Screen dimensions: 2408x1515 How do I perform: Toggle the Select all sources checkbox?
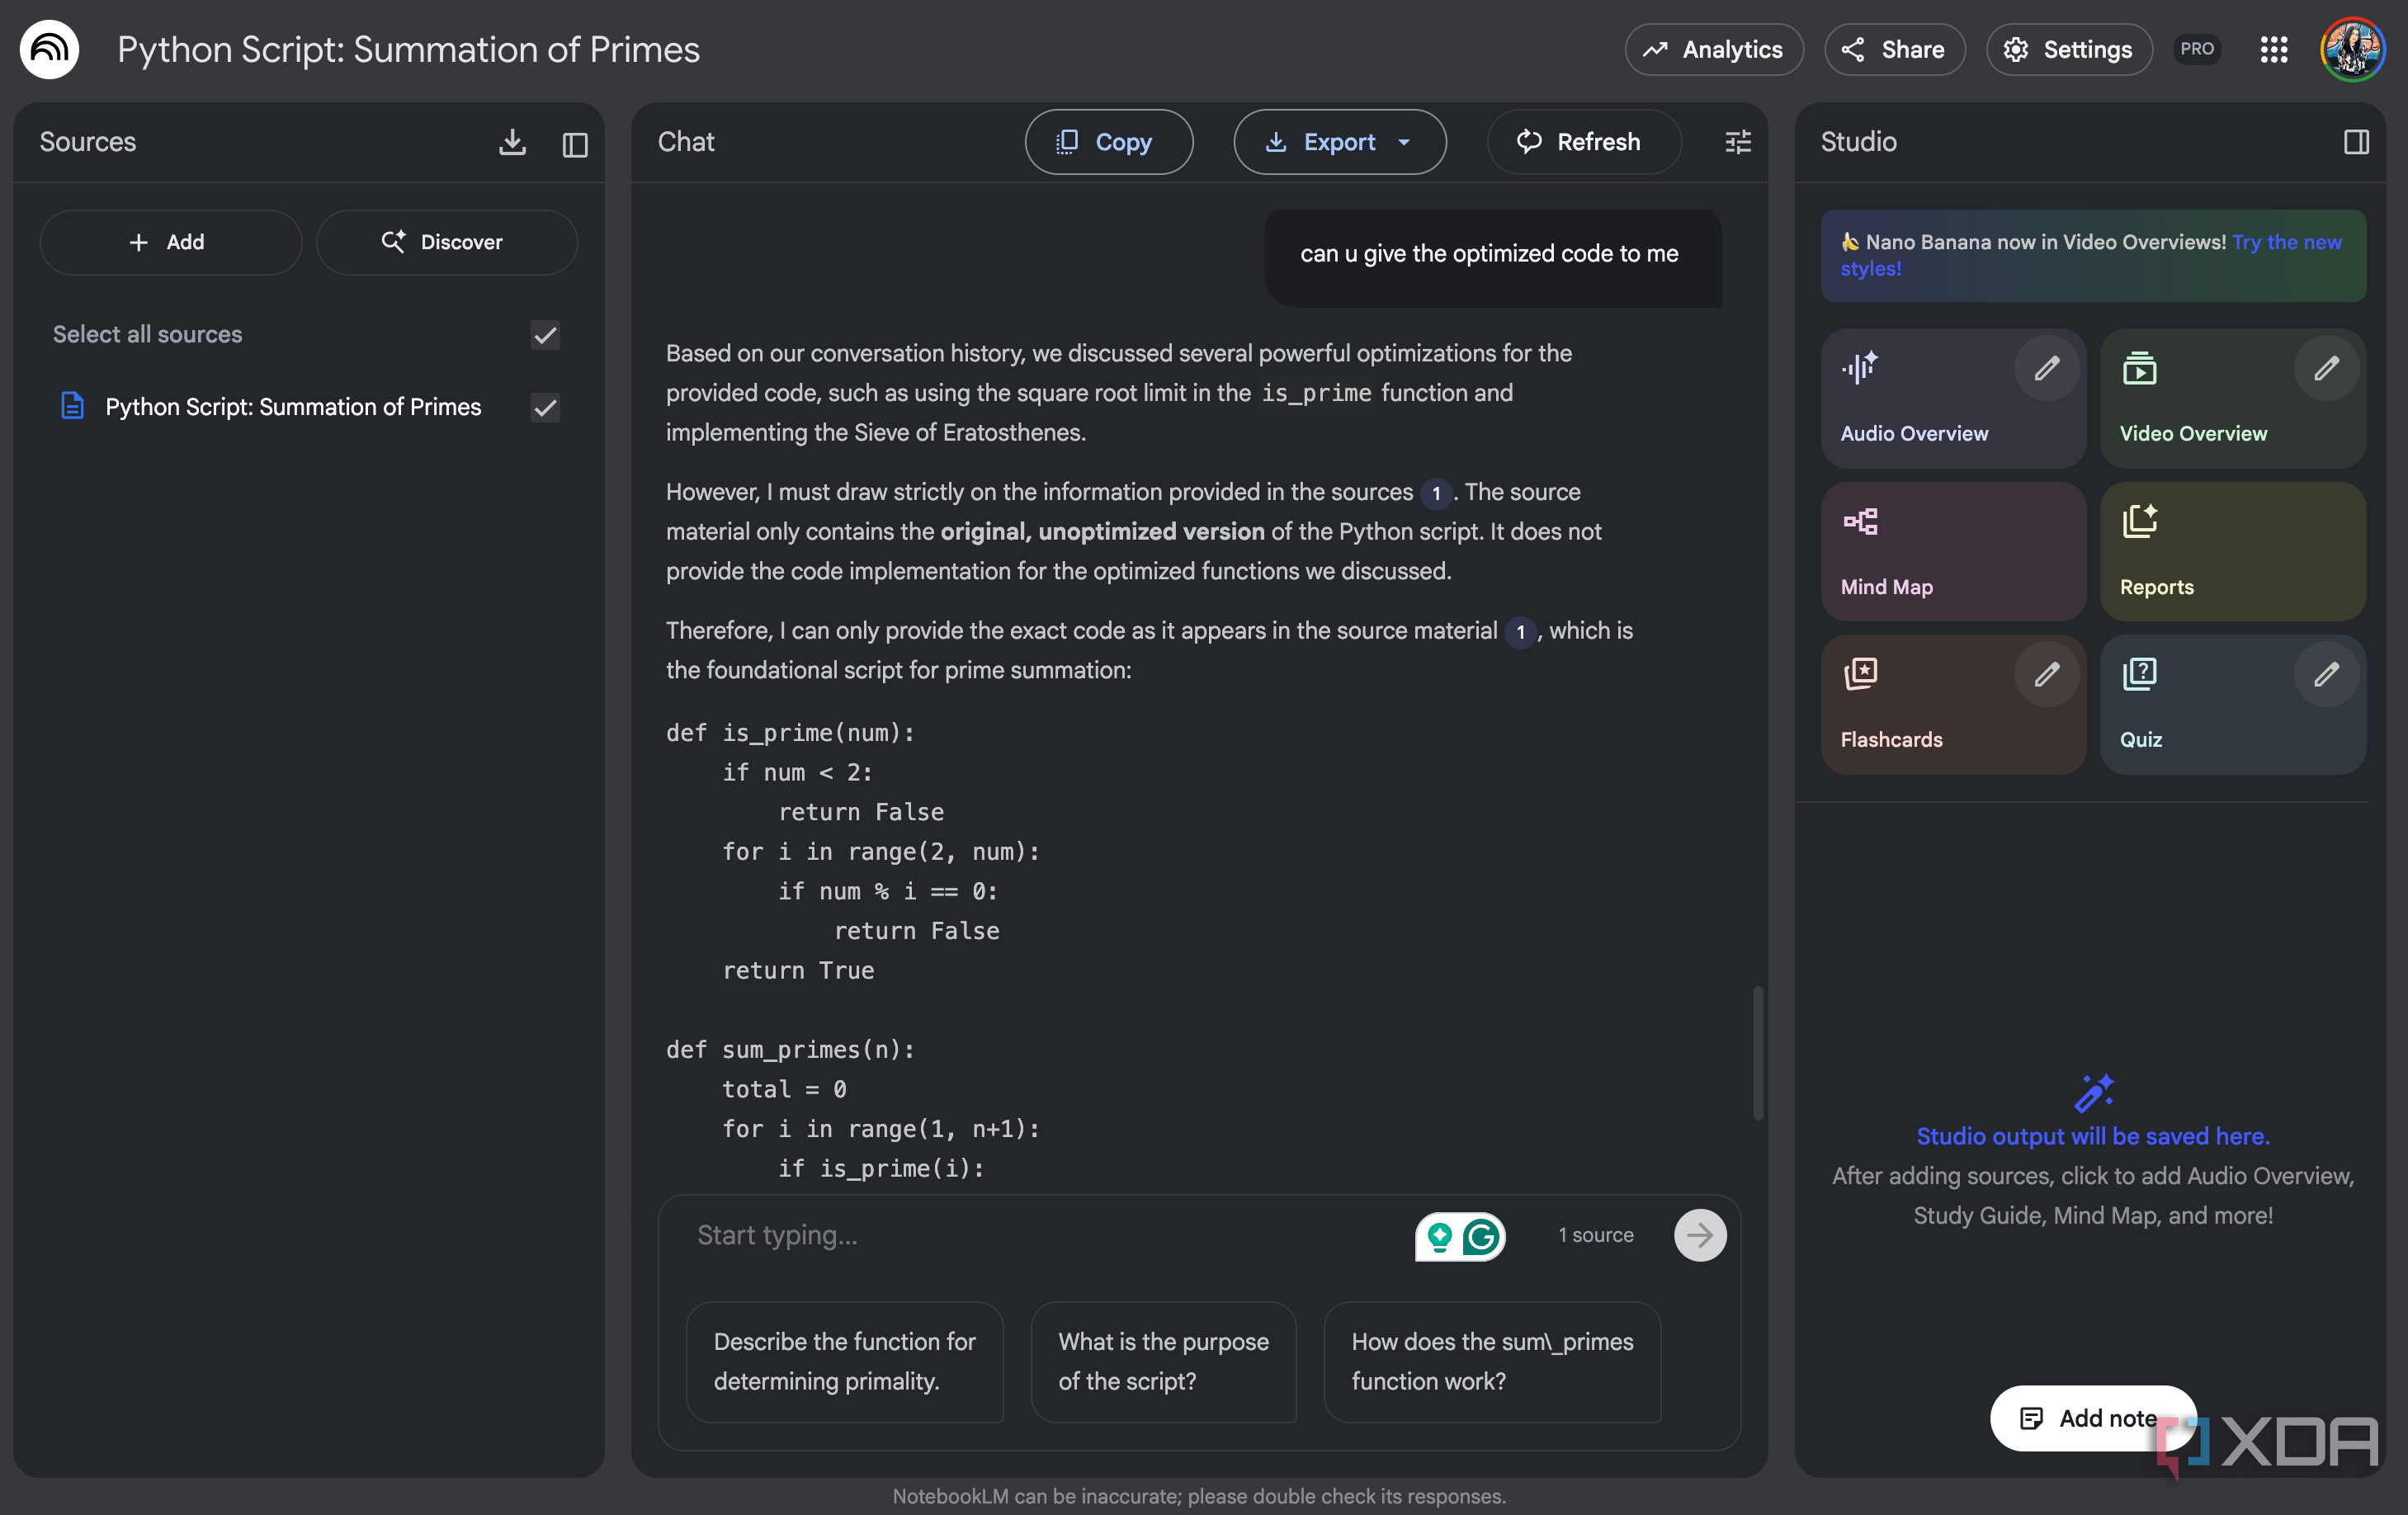point(545,334)
